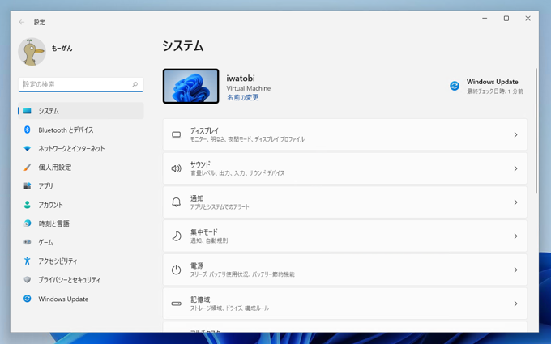This screenshot has width=551, height=344.
Task: Go to ネットワークとインターネット label
Action: tap(71, 148)
